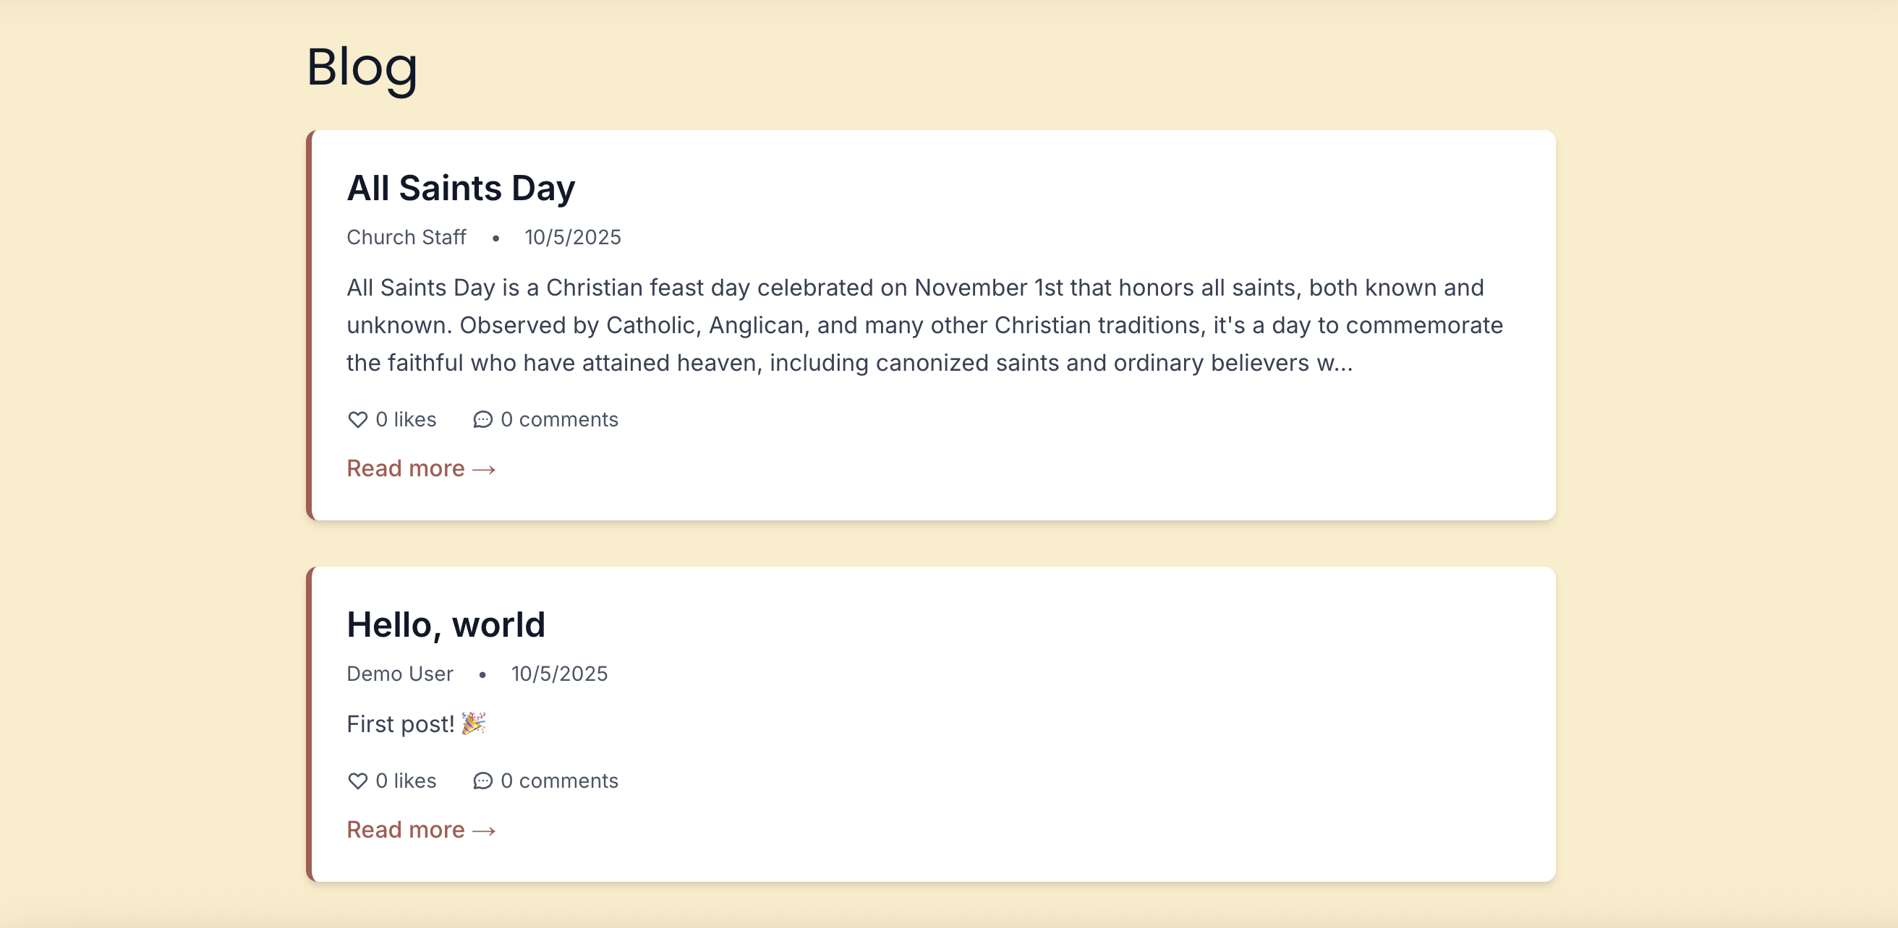Click the 0 comments count on All Saints Day

(559, 419)
